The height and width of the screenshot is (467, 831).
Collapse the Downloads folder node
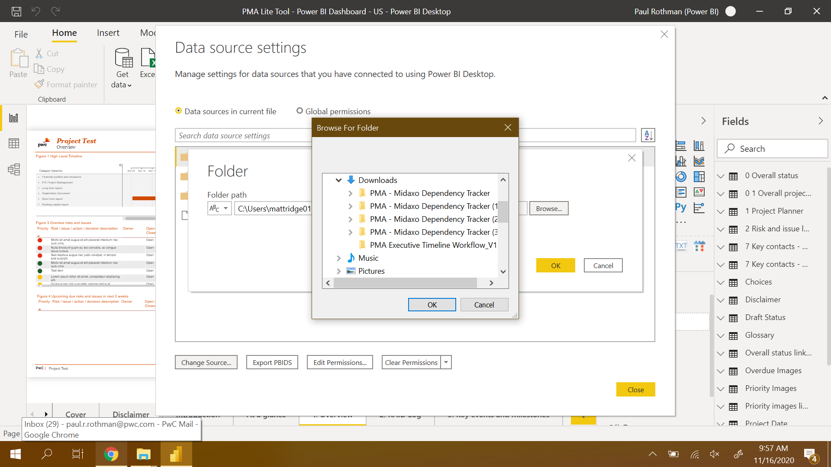coord(338,180)
